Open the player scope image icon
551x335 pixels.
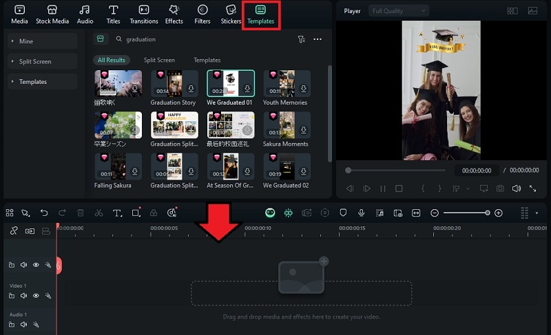(532, 11)
